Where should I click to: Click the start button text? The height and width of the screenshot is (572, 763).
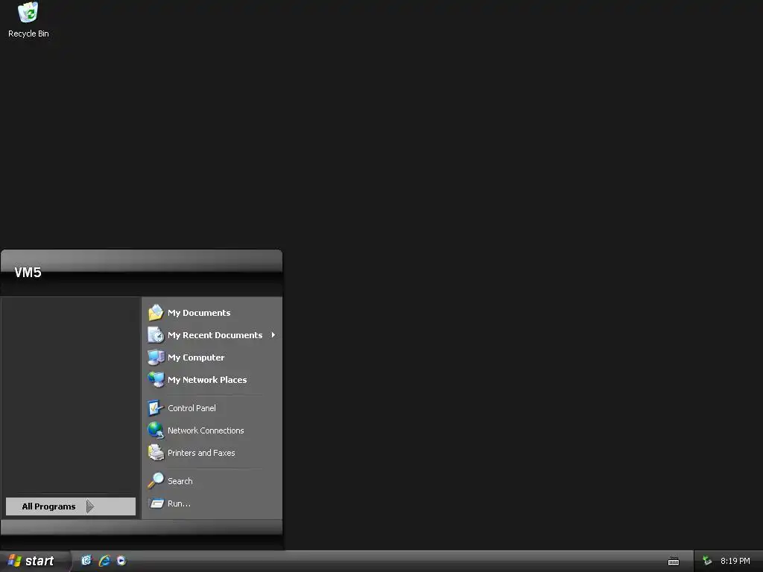39,561
